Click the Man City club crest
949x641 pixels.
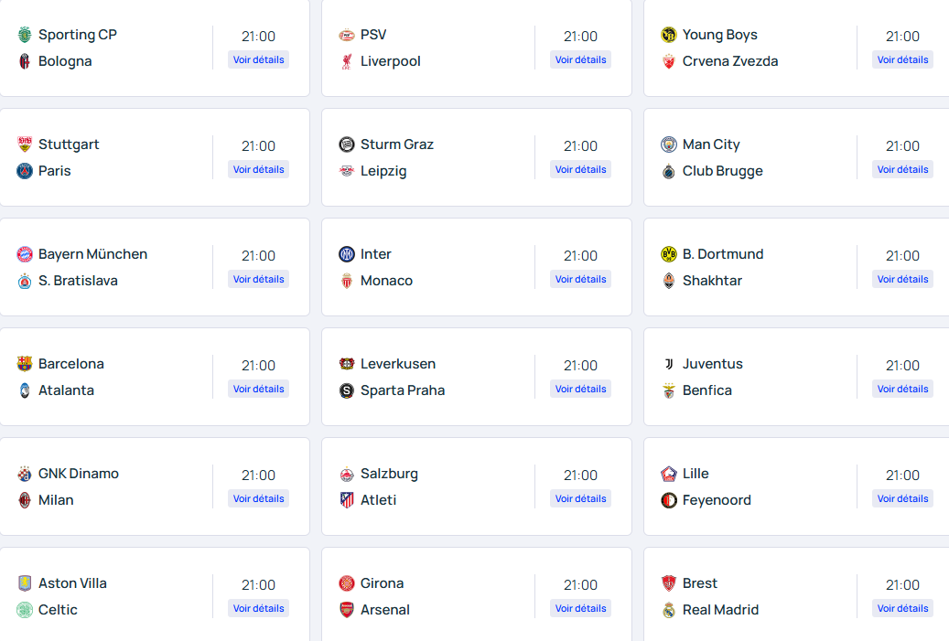click(x=669, y=144)
